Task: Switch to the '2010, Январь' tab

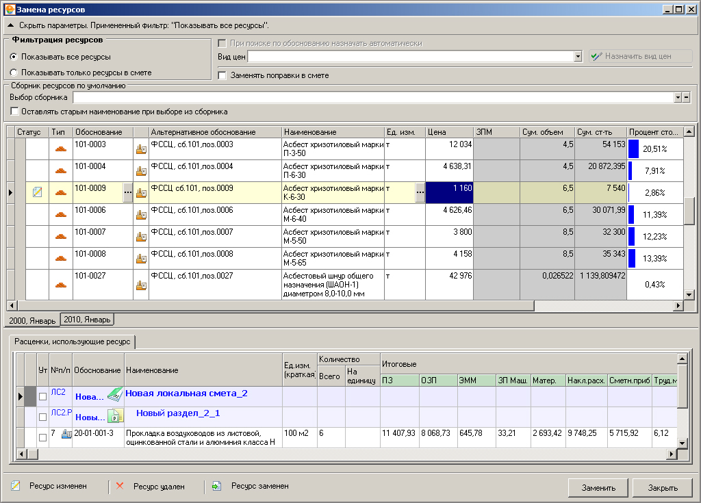Action: pyautogui.click(x=87, y=319)
